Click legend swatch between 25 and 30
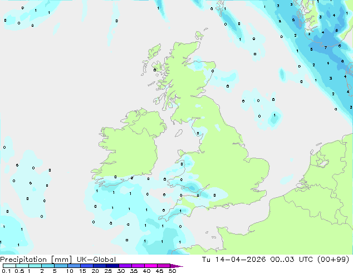The width and height of the screenshot is (353, 273). pyautogui.click(x=112, y=266)
